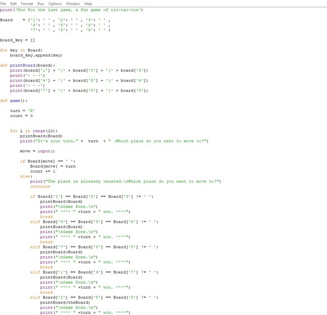
Task: Click the 'def game():' definition line
Action: (x=14, y=101)
